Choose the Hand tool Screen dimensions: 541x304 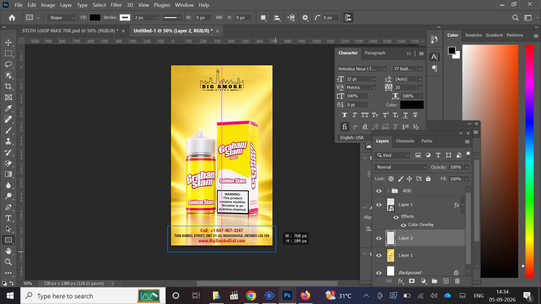(8, 251)
